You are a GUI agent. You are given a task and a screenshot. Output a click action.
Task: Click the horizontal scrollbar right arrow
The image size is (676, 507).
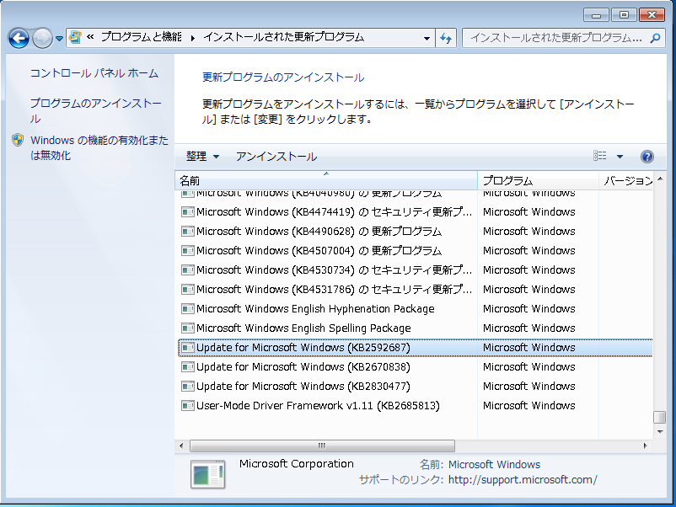[645, 446]
